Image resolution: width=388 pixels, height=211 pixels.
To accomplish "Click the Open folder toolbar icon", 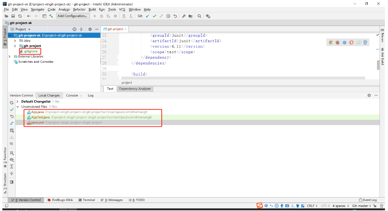I will pyautogui.click(x=6, y=16).
